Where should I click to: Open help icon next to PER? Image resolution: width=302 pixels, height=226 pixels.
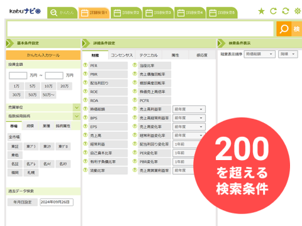[85, 65]
